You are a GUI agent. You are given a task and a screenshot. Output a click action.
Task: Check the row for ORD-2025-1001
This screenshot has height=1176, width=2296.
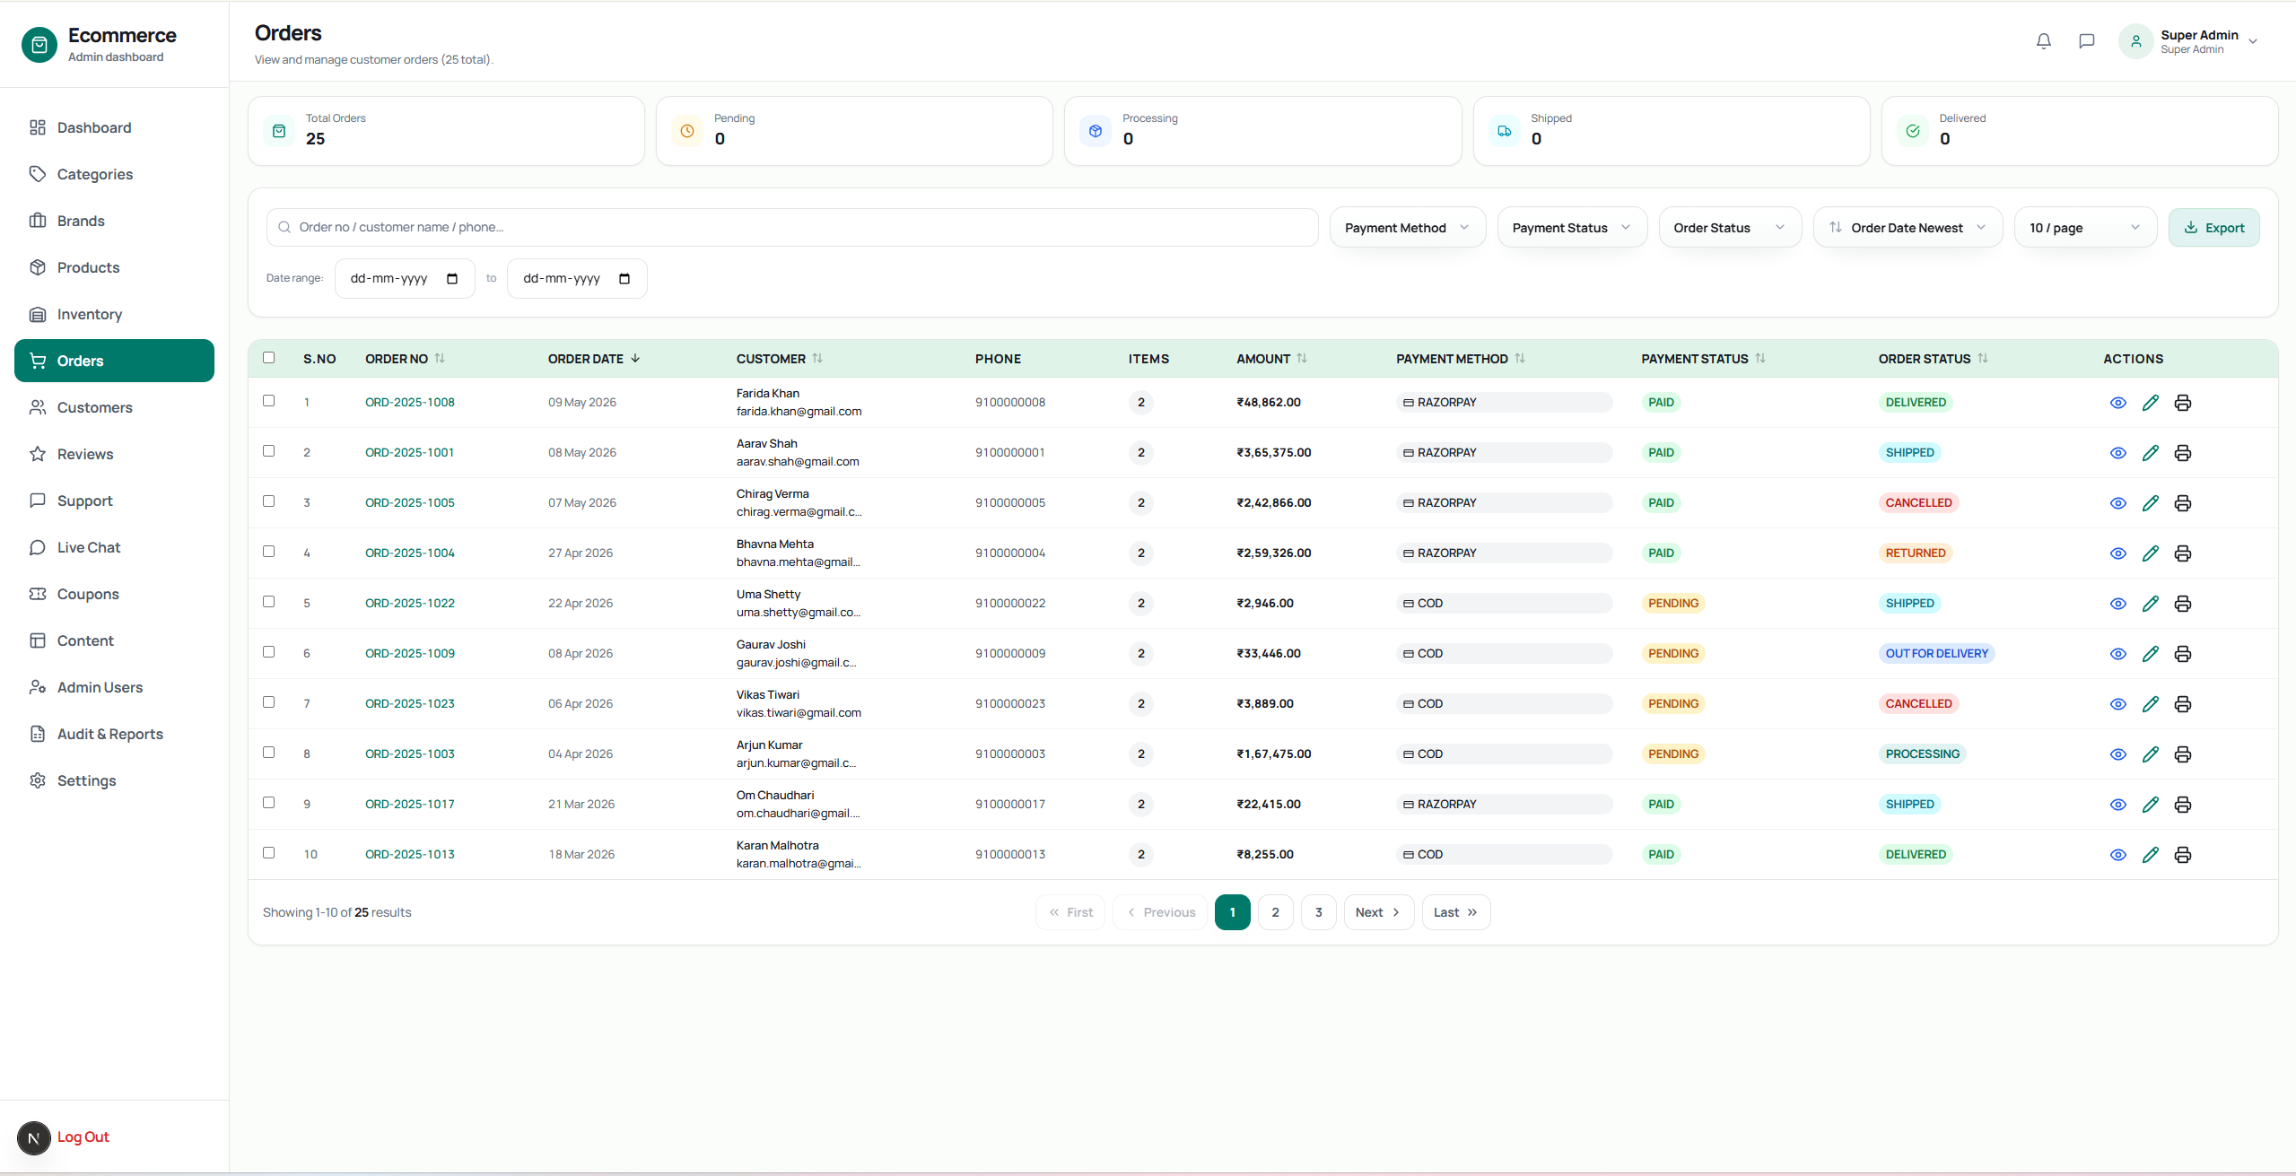[268, 450]
